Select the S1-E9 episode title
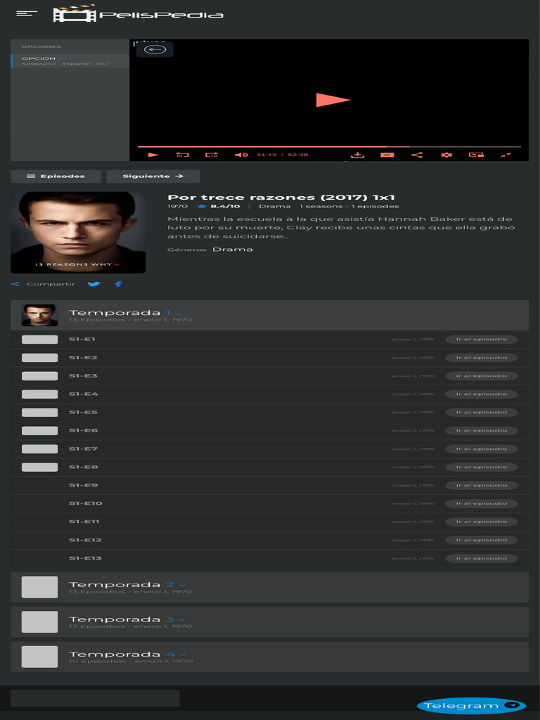Viewport: 540px width, 720px height. 83,485
